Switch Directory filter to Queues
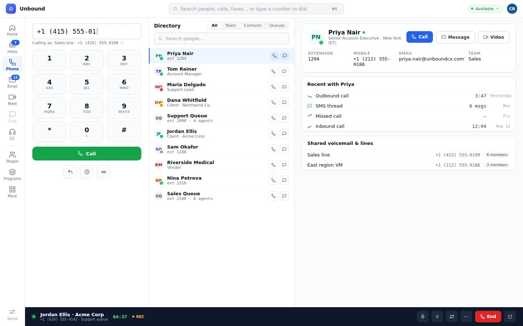The width and height of the screenshot is (523, 326). click(277, 25)
